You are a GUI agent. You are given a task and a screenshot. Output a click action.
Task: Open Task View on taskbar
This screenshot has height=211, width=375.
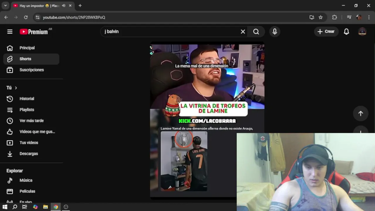(x=25, y=207)
